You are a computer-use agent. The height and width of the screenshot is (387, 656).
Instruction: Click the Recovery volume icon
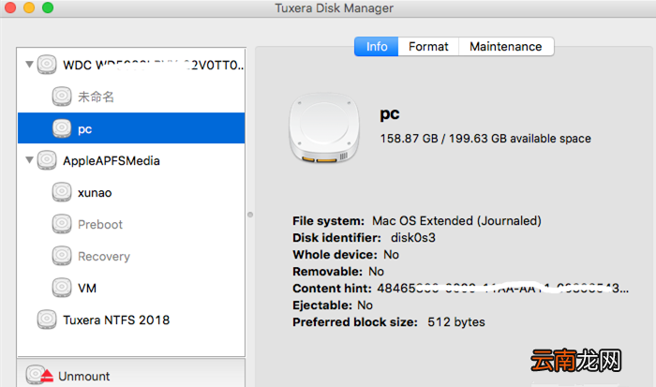(x=62, y=256)
